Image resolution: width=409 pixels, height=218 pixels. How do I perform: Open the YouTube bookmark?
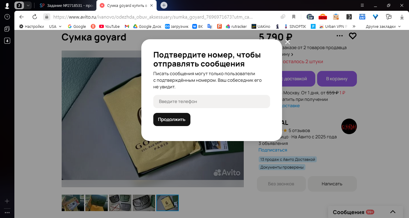click(x=110, y=26)
